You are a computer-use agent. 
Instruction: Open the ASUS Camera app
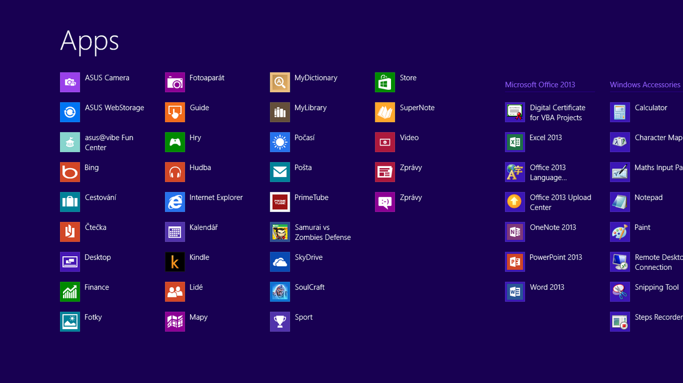click(x=96, y=78)
